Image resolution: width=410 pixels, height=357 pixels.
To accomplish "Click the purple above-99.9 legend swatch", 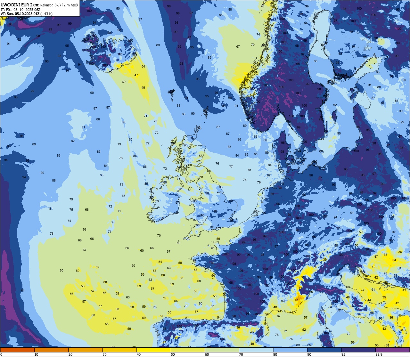I will [x=392, y=350].
